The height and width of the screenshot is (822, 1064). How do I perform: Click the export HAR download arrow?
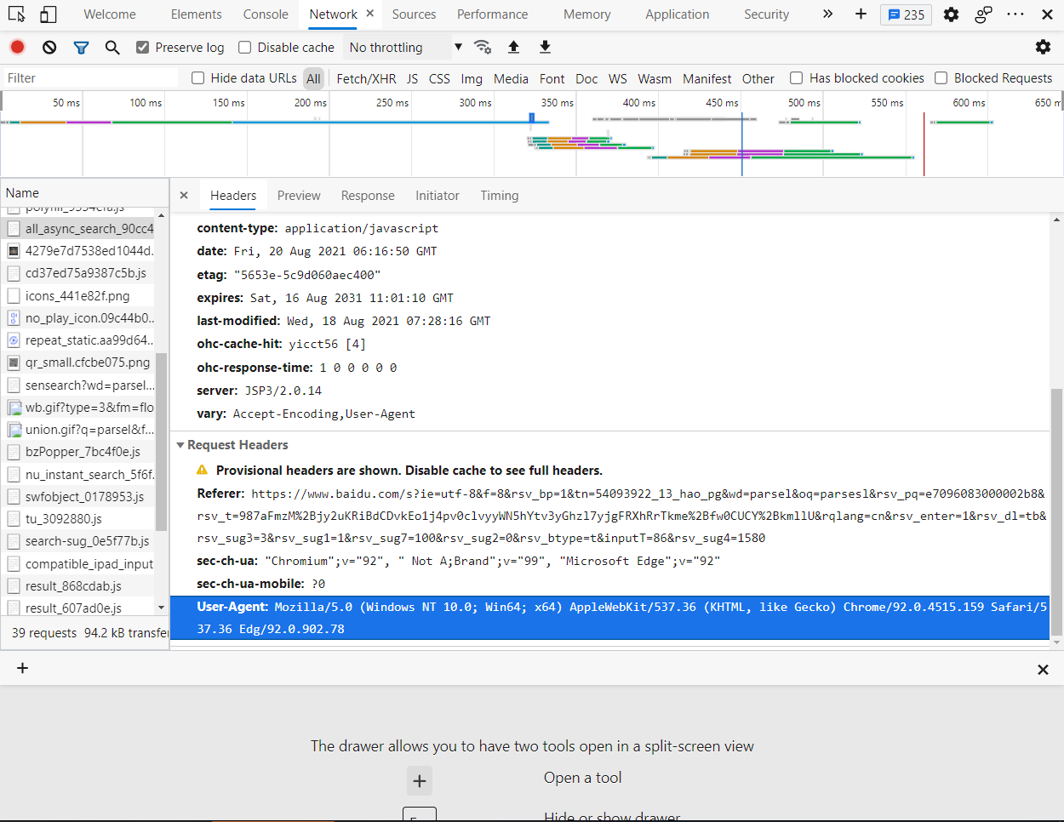pyautogui.click(x=545, y=47)
